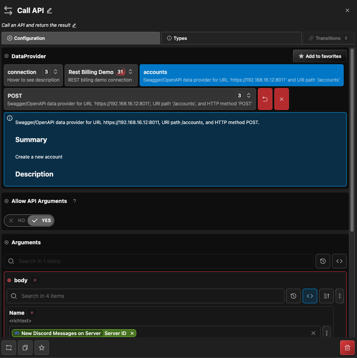Toggle the highlighted code view in body
Screen dimensions: 357x358
click(310, 296)
